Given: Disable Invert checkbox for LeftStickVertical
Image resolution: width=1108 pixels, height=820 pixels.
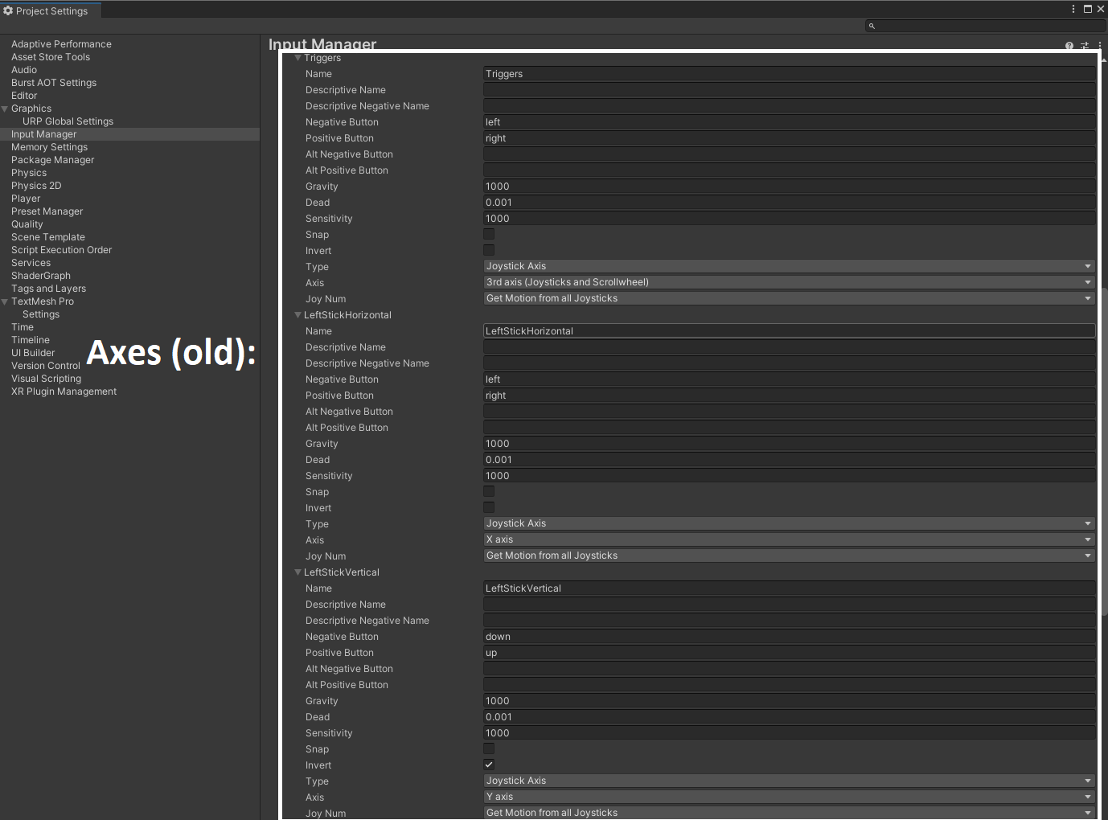Looking at the screenshot, I should [x=489, y=765].
